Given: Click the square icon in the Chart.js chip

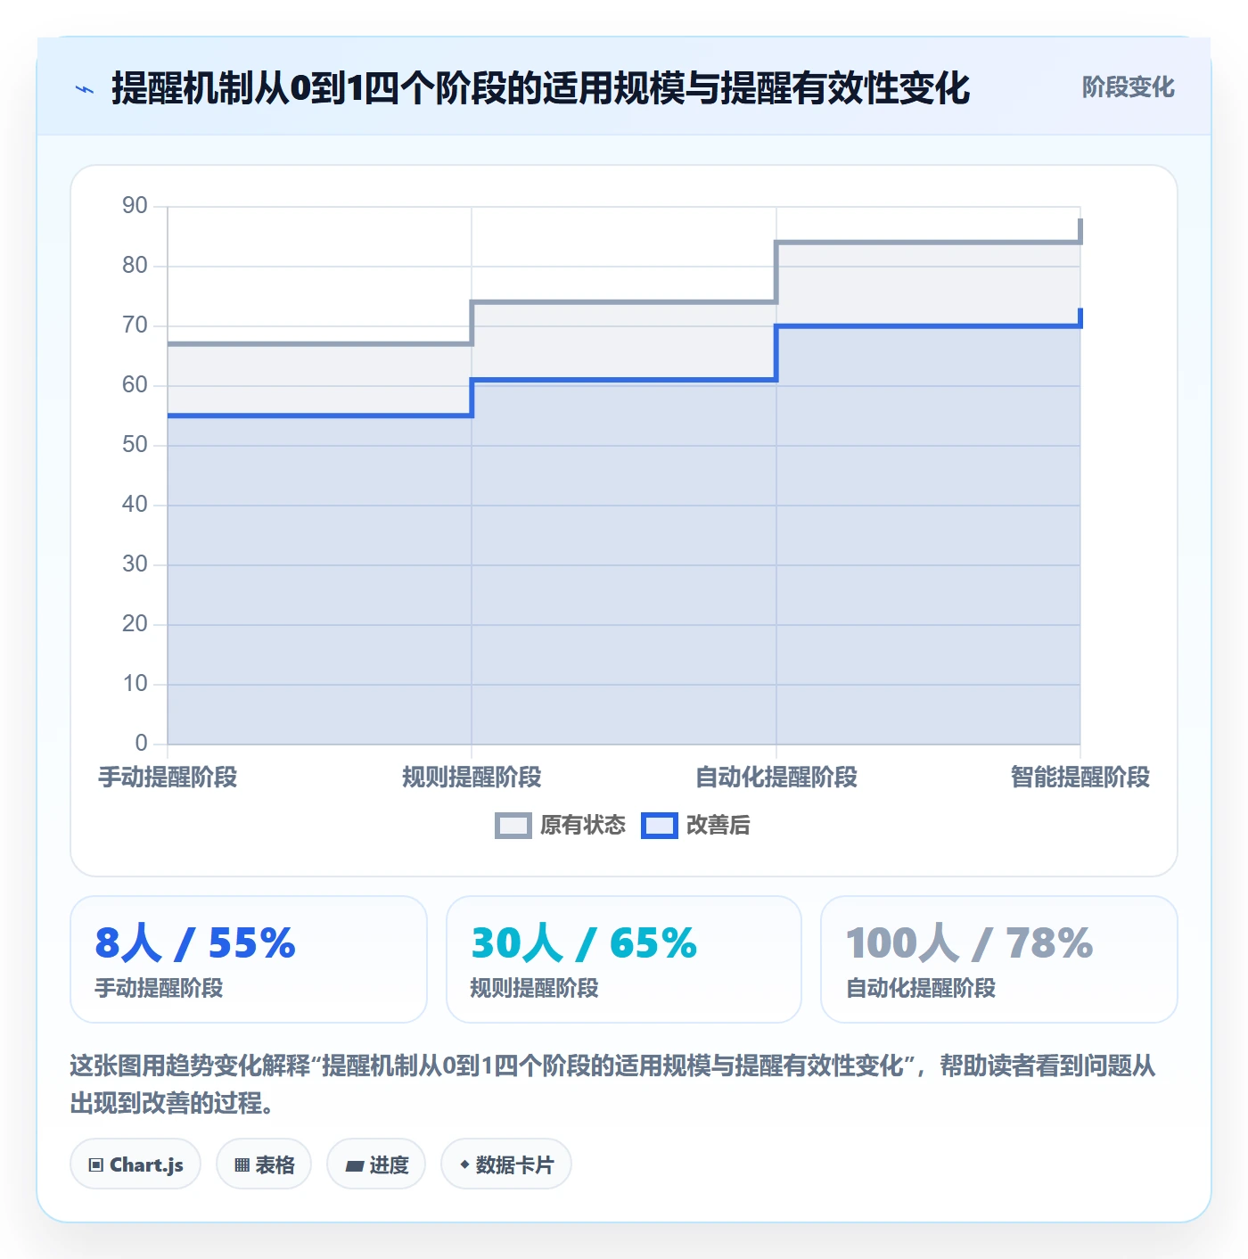Looking at the screenshot, I should pos(96,1164).
